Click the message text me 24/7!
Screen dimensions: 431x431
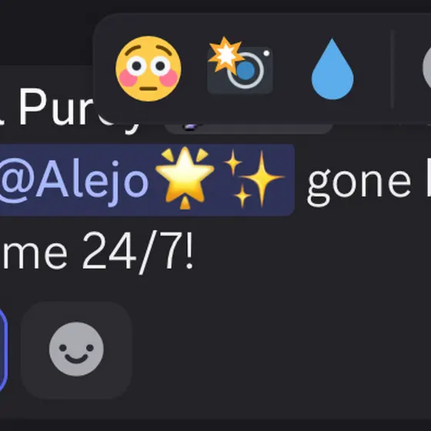(98, 252)
